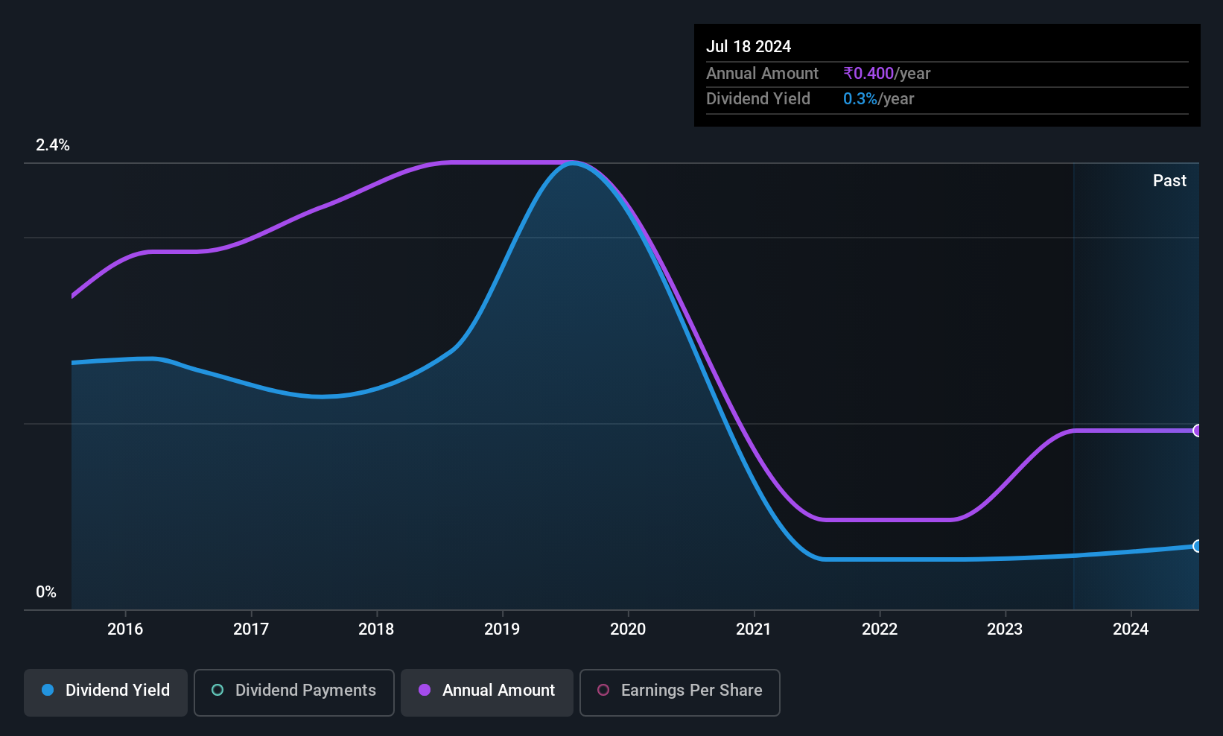Screen dimensions: 1223x736
Task: Click the purple Annual Amount legend dot
Action: point(425,691)
